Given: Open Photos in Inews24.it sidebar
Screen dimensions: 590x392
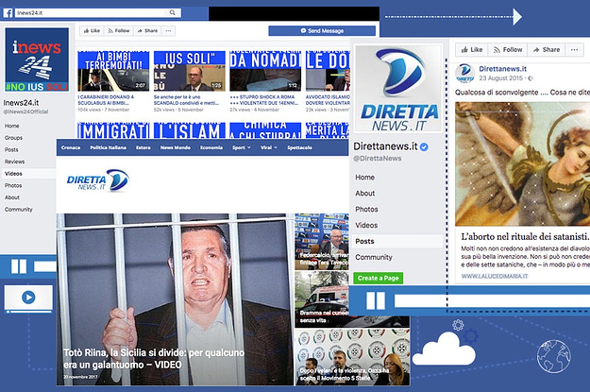Looking at the screenshot, I should pyautogui.click(x=13, y=185).
